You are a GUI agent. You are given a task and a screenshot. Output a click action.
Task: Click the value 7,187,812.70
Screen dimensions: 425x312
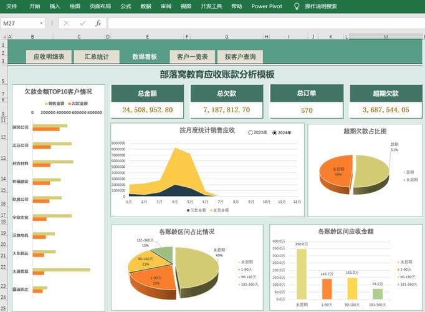click(x=227, y=110)
